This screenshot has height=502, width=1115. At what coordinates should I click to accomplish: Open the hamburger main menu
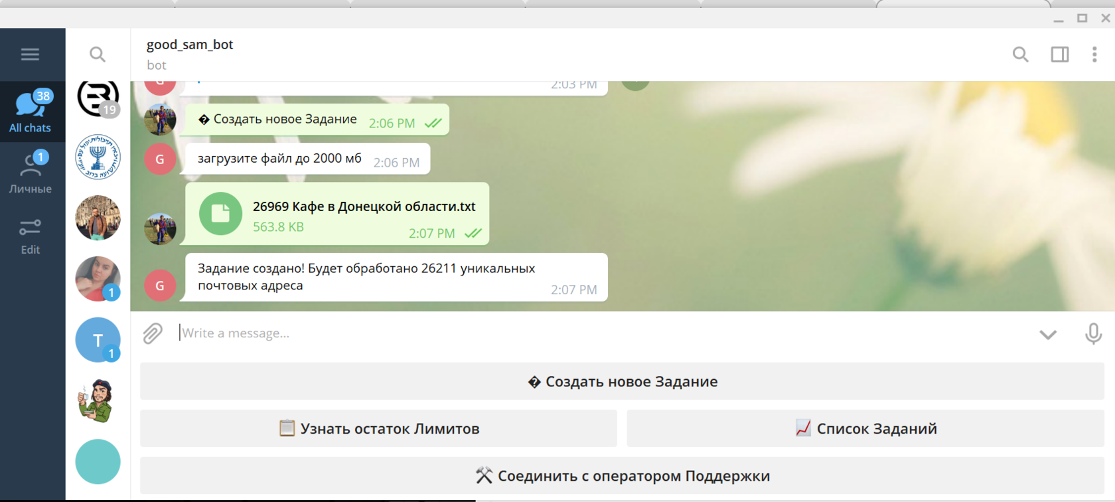[30, 54]
